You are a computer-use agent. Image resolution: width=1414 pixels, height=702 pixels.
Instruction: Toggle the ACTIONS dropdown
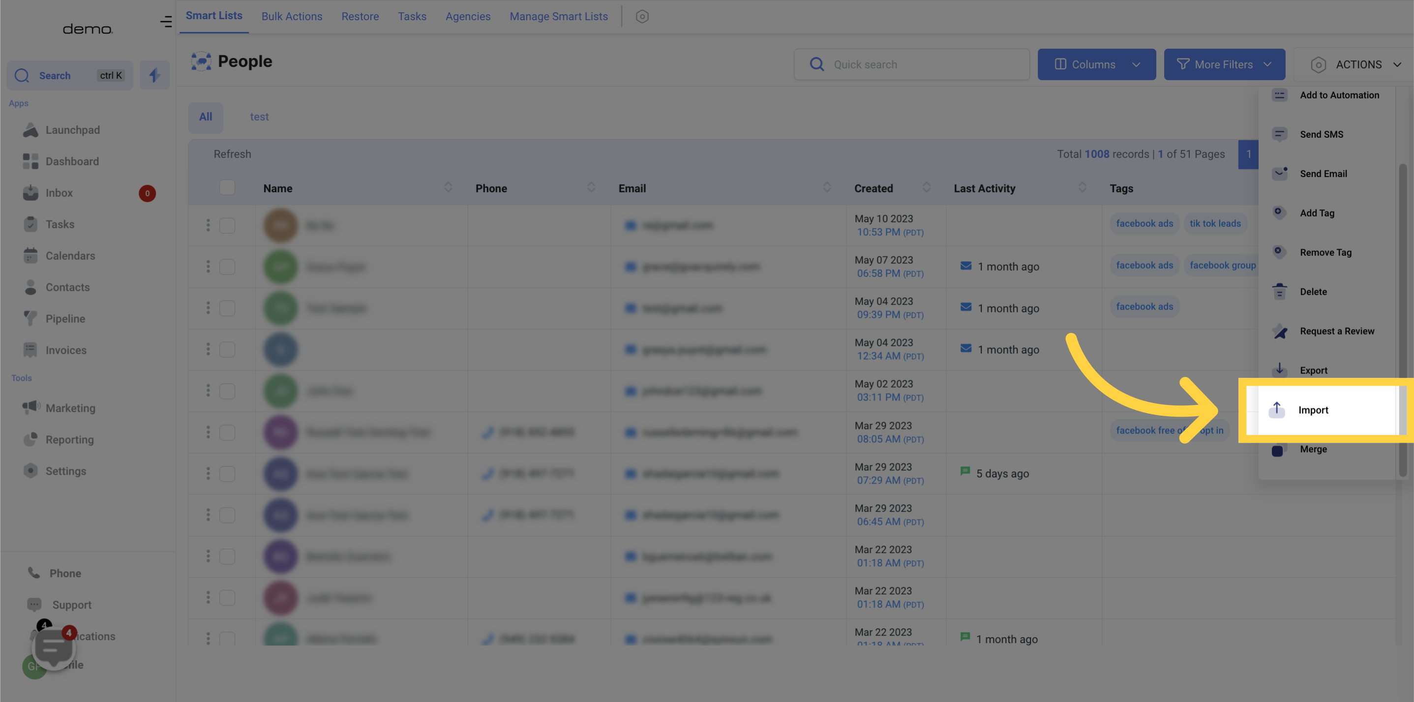(x=1354, y=64)
